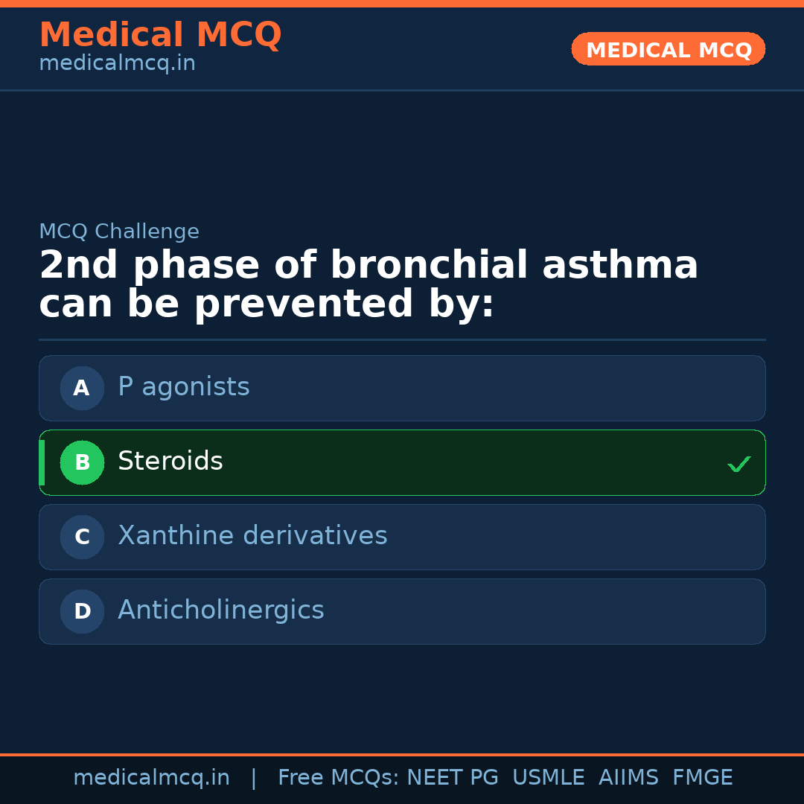The height and width of the screenshot is (804, 804).
Task: Click the bronchial asthma question heading
Action: (x=368, y=285)
